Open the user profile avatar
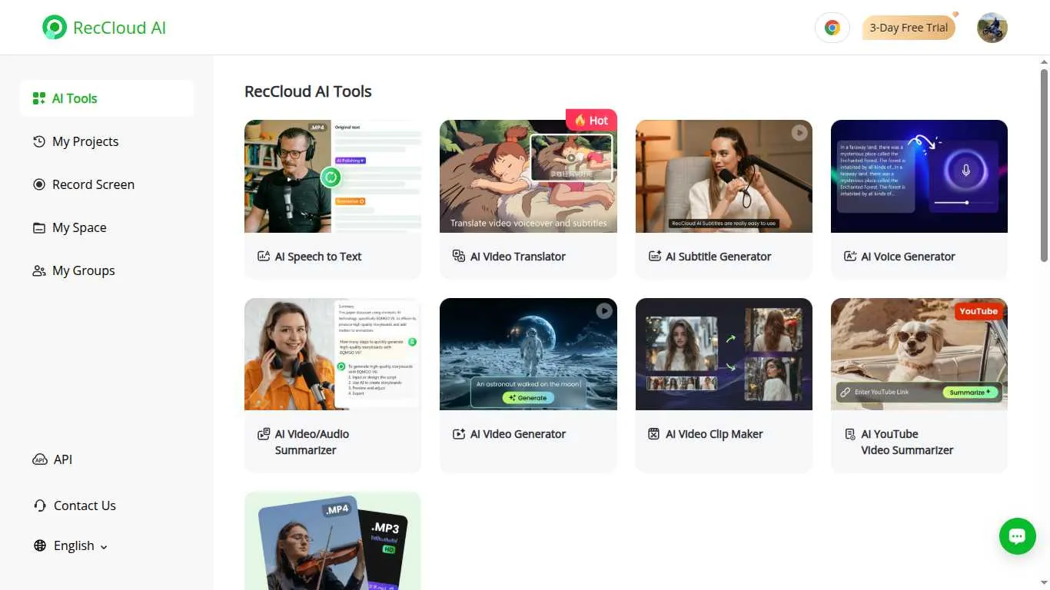 click(x=992, y=28)
